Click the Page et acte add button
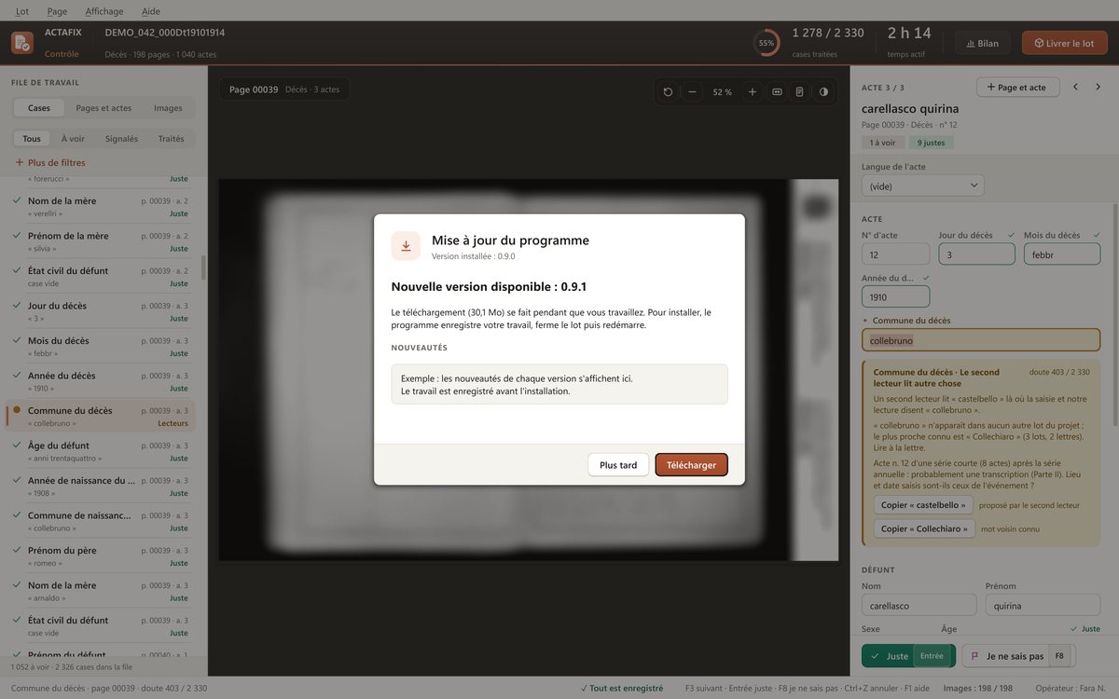This screenshot has height=699, width=1119. (1018, 87)
